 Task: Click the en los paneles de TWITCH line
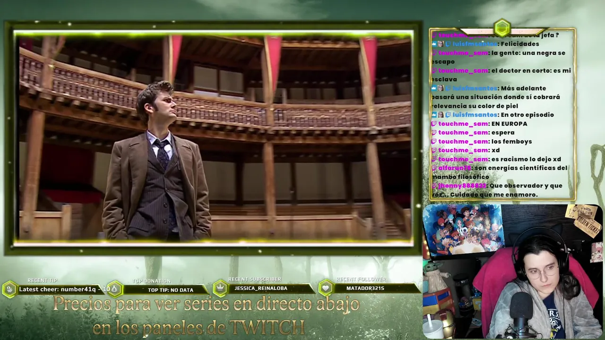point(199,327)
